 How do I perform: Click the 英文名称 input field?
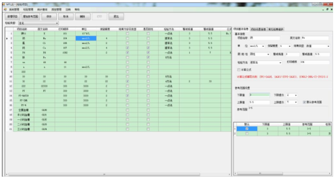coord(315,38)
